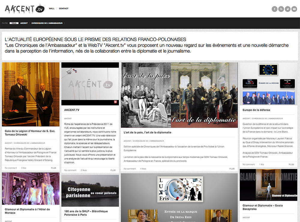The height and width of the screenshot is (222, 300).
Task: Open the AKCENT.TV video thumbnail
Action: tap(90, 84)
